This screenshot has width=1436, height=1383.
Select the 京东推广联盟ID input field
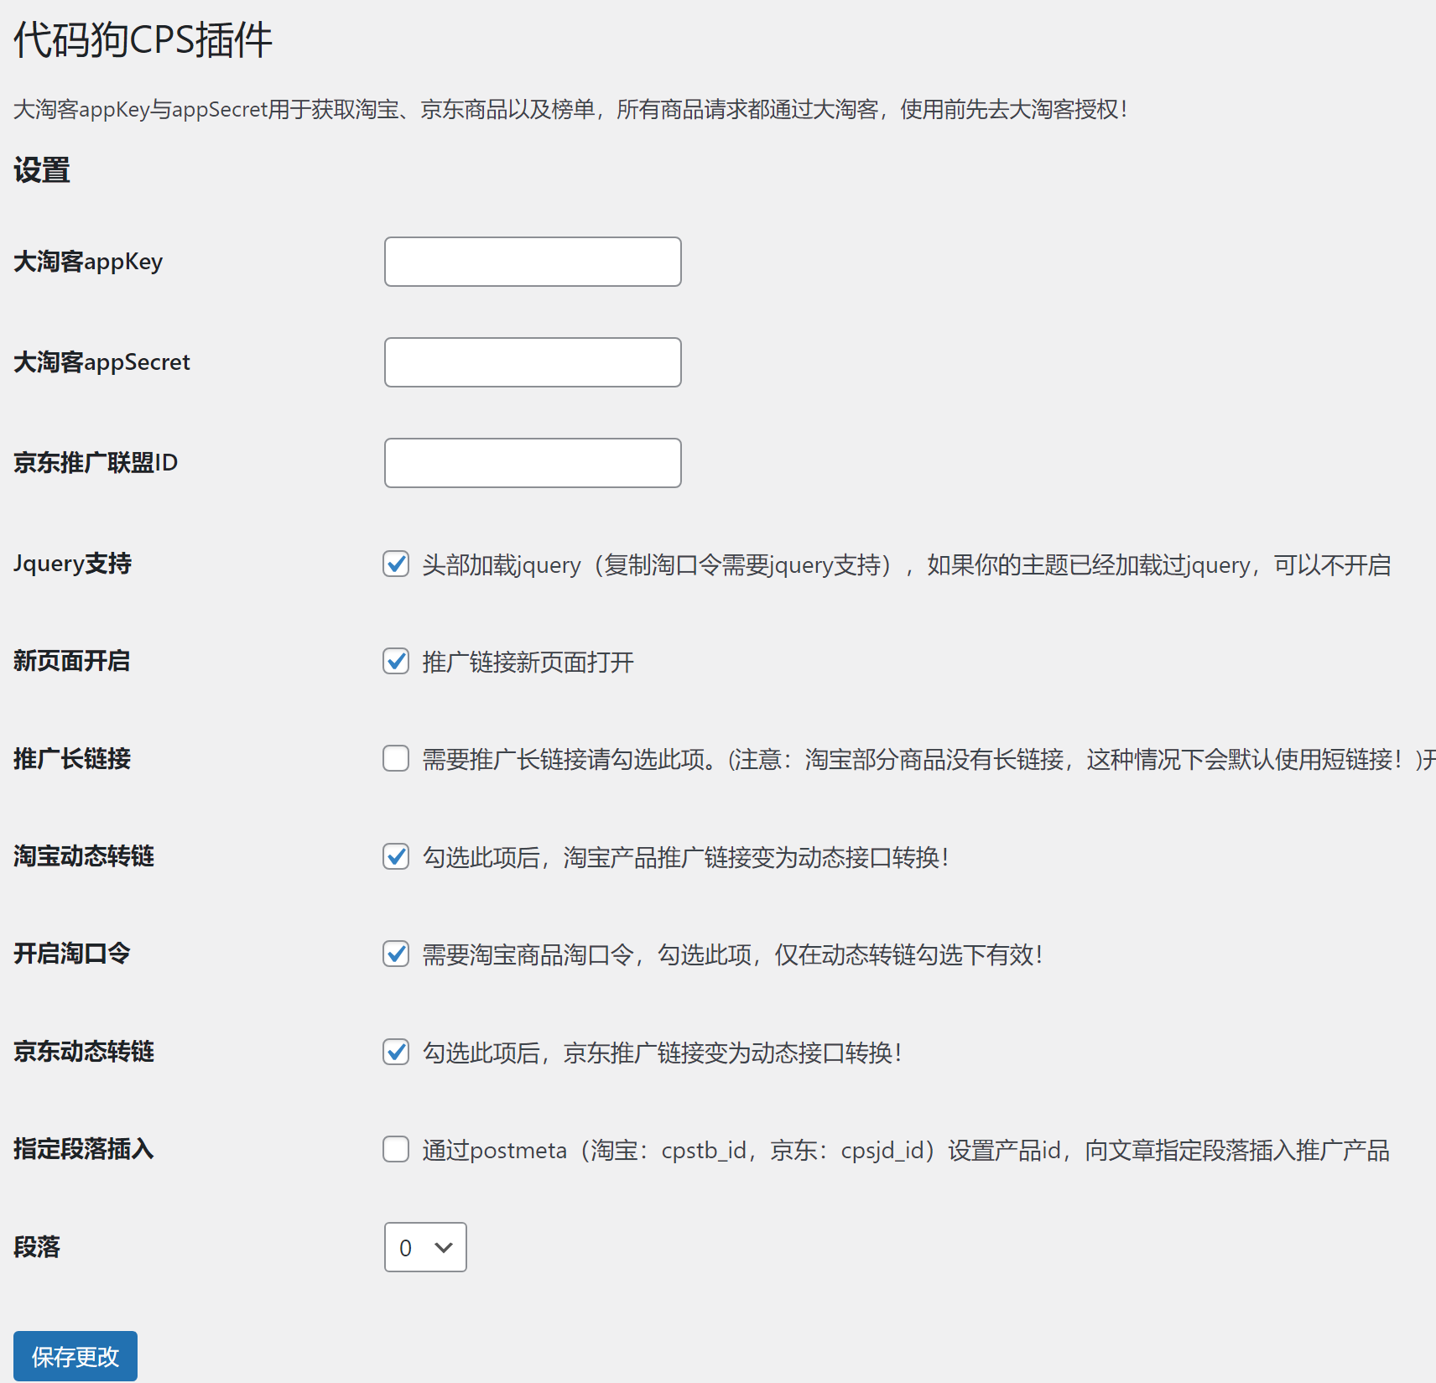(533, 463)
